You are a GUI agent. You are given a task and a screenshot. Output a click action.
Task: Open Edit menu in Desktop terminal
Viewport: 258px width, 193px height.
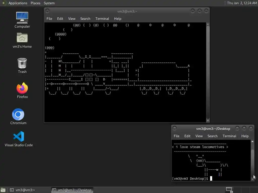[x=187, y=136]
